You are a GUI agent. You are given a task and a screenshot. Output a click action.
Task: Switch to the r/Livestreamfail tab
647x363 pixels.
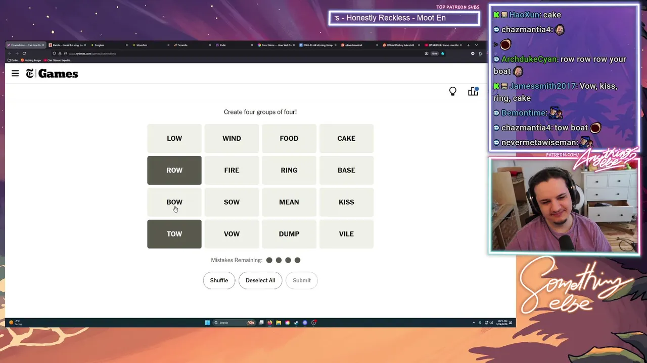pos(359,45)
